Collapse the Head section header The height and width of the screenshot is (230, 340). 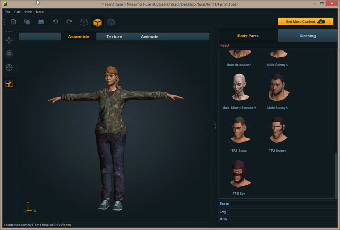[277, 45]
